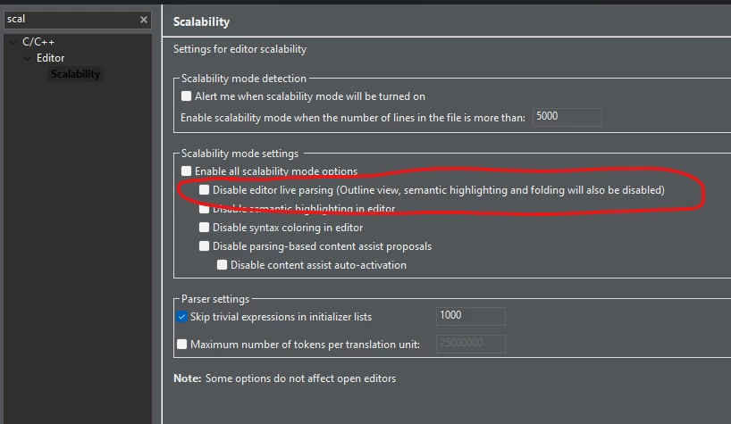Viewport: 731px width, 424px height.
Task: Click the line count threshold field showing 5000
Action: click(x=567, y=117)
